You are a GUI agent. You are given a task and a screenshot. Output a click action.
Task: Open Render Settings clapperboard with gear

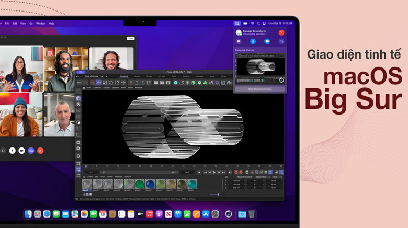point(168,83)
